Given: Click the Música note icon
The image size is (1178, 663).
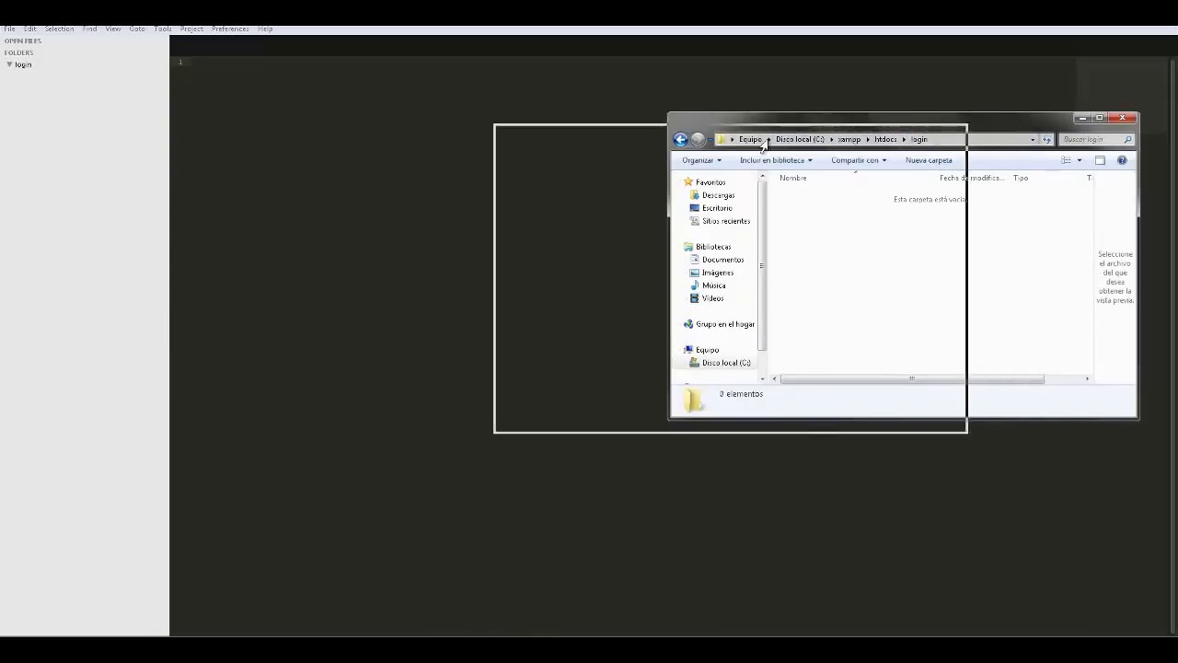Looking at the screenshot, I should (695, 285).
